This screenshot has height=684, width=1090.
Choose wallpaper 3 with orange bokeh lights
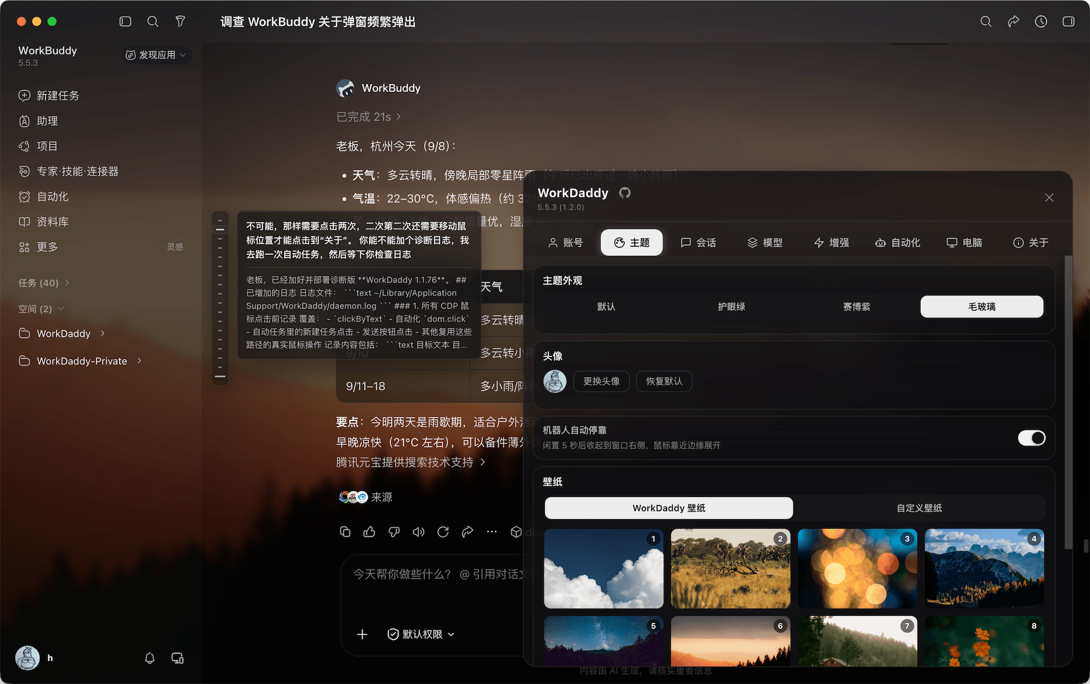point(857,568)
